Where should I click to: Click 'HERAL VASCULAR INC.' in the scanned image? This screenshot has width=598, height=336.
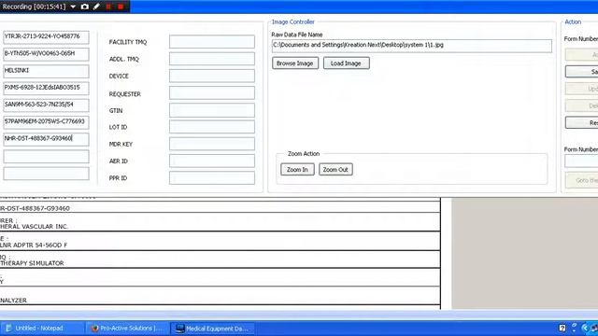point(34,227)
